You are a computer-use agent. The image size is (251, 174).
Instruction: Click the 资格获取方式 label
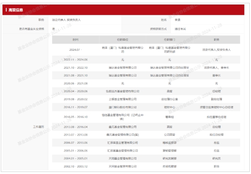[x=158, y=29]
